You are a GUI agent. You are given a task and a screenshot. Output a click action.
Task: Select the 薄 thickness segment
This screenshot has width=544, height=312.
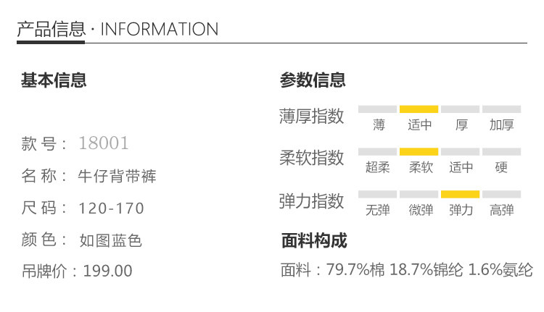pos(379,124)
